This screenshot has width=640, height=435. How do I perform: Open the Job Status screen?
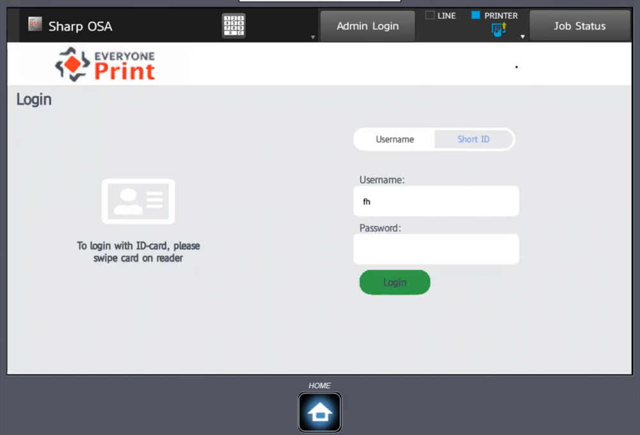click(579, 26)
